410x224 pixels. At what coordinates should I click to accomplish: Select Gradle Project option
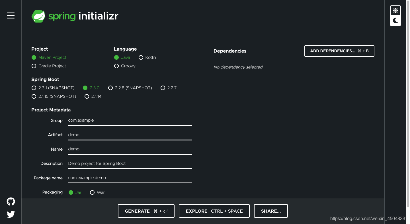[x=49, y=66]
